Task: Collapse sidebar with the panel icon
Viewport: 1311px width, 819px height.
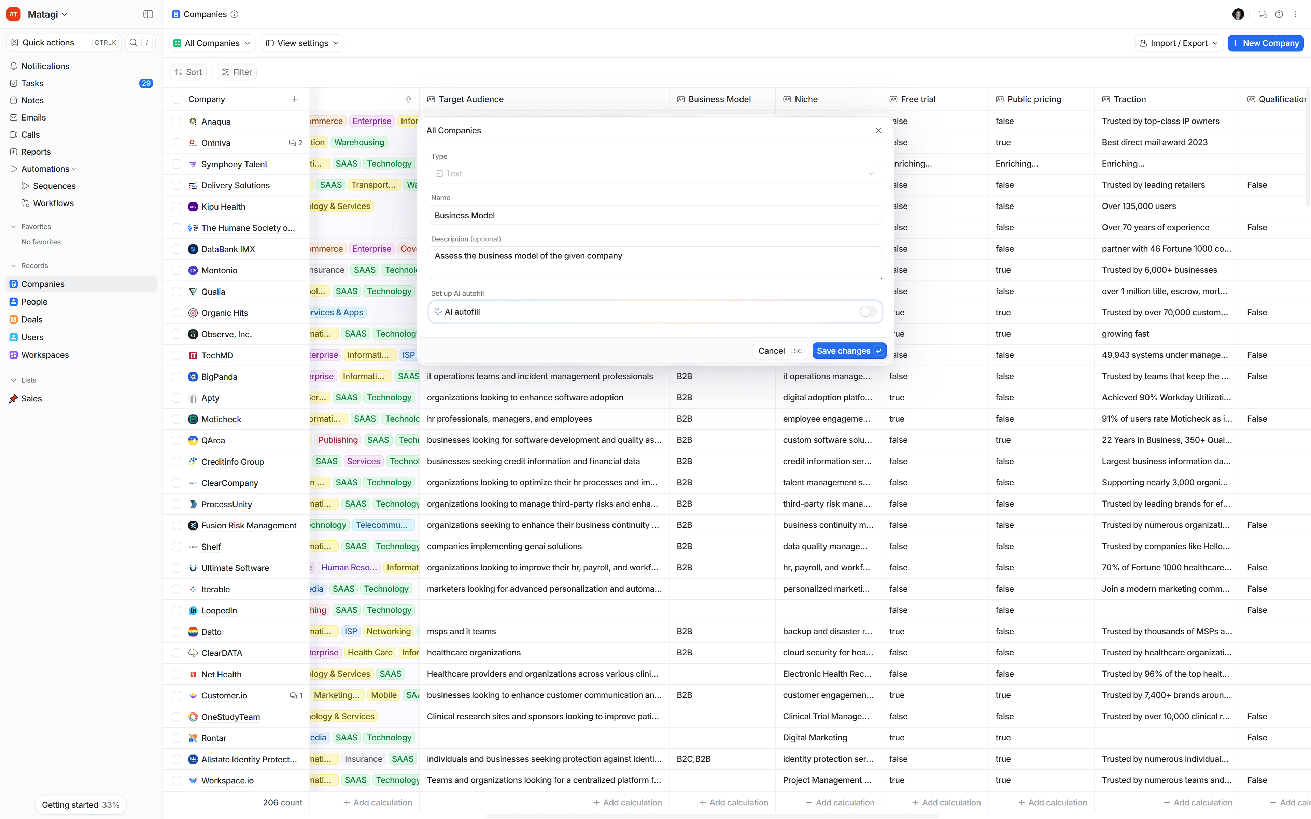Action: pos(148,14)
